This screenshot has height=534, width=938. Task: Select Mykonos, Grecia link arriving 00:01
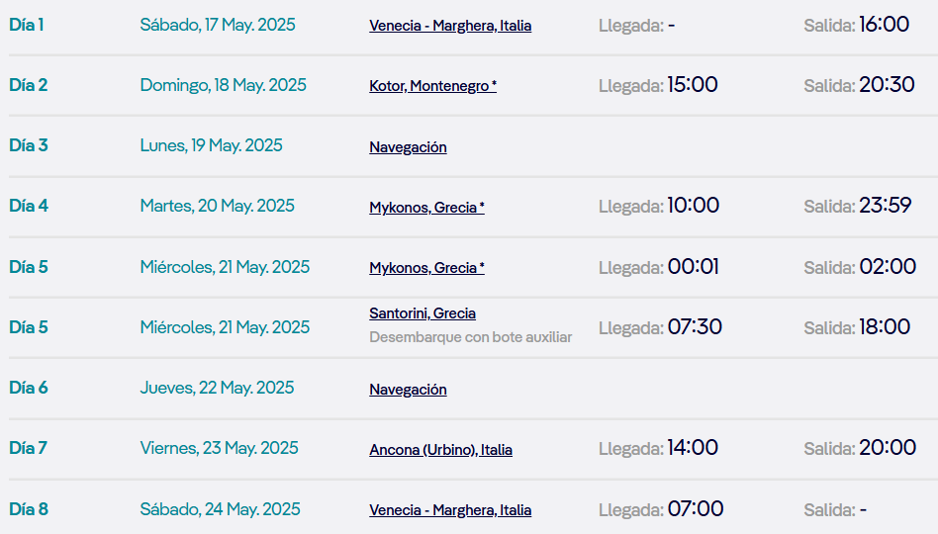(x=426, y=268)
